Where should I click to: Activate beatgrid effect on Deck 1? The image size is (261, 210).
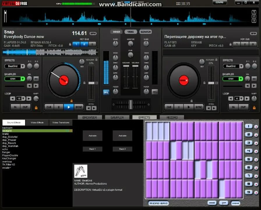(x=93, y=136)
